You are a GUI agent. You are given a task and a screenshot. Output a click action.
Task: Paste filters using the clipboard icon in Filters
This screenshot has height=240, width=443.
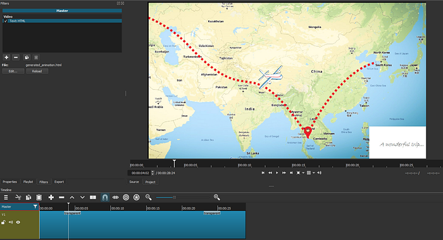pyautogui.click(x=36, y=58)
